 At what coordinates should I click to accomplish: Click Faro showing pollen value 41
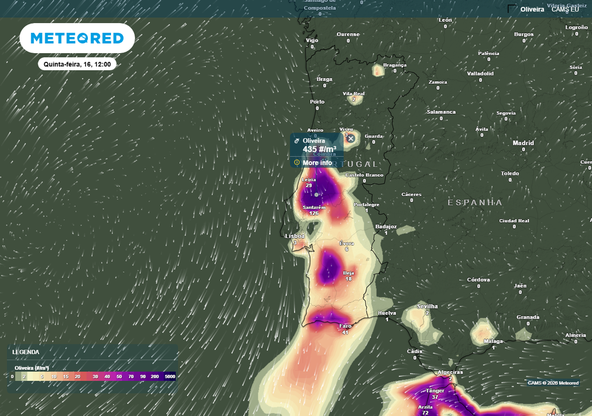coord(345,329)
